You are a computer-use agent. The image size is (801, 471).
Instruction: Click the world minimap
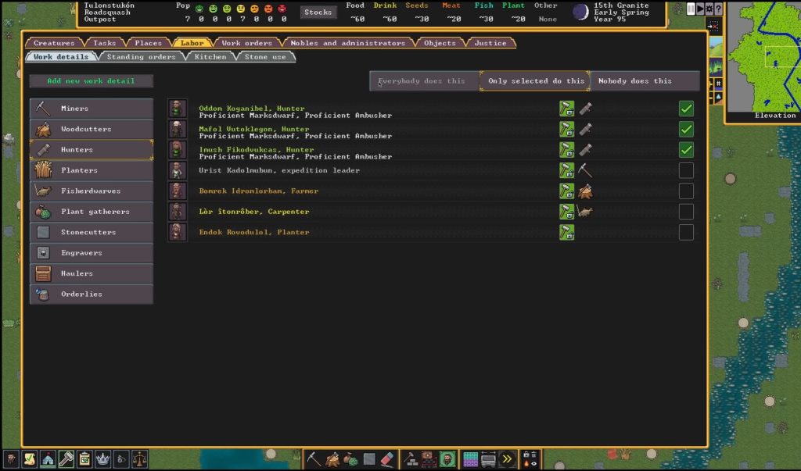[x=763, y=56]
